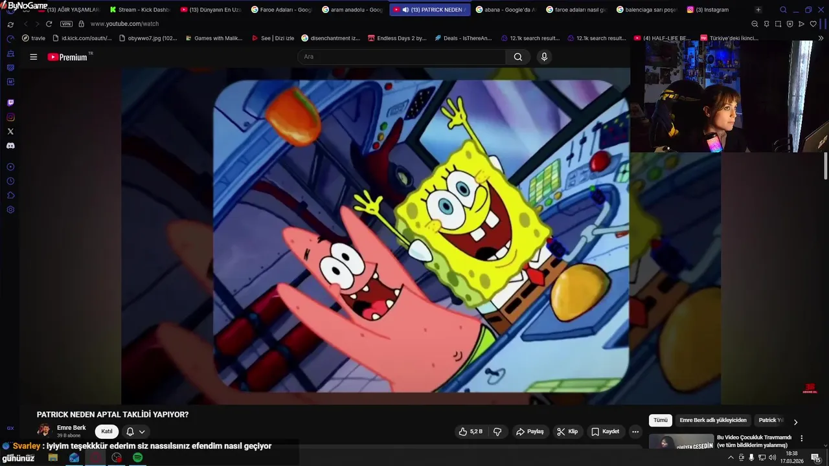Open the Deals - IsThereAnyDeal bookmark

pyautogui.click(x=462, y=38)
